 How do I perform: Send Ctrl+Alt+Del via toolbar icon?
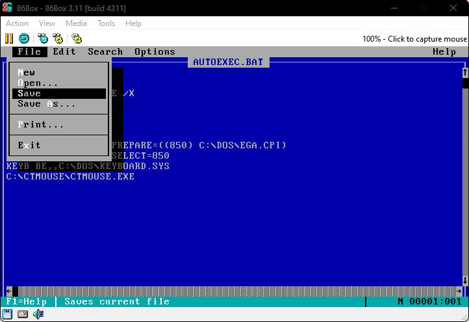tap(43, 38)
